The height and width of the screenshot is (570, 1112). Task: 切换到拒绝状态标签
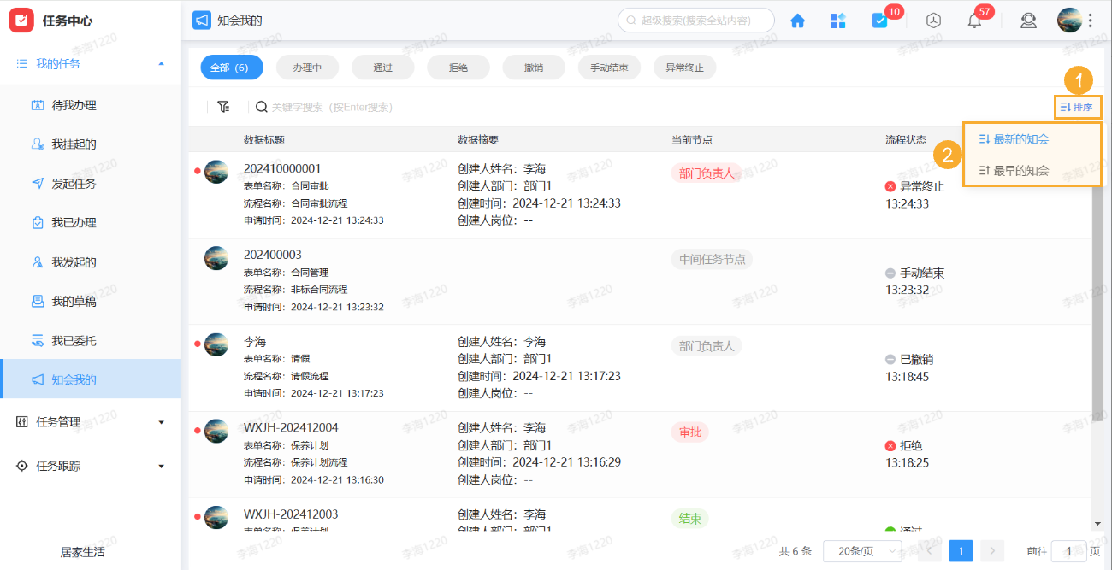point(458,67)
